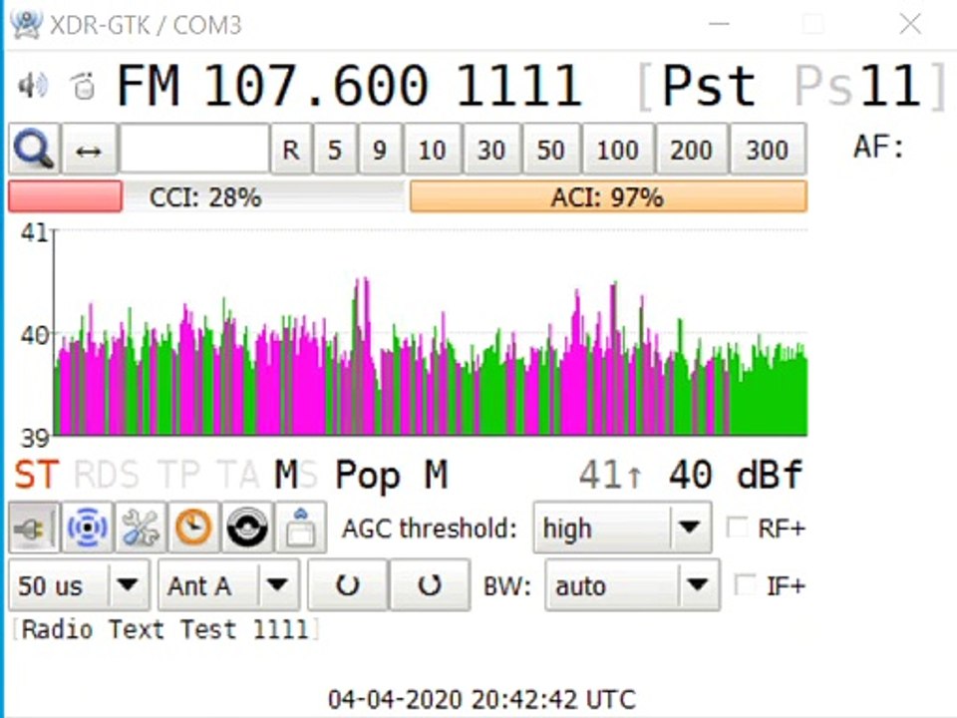Toggle the always-on-top window icon
The height and width of the screenshot is (718, 957).
tap(300, 528)
